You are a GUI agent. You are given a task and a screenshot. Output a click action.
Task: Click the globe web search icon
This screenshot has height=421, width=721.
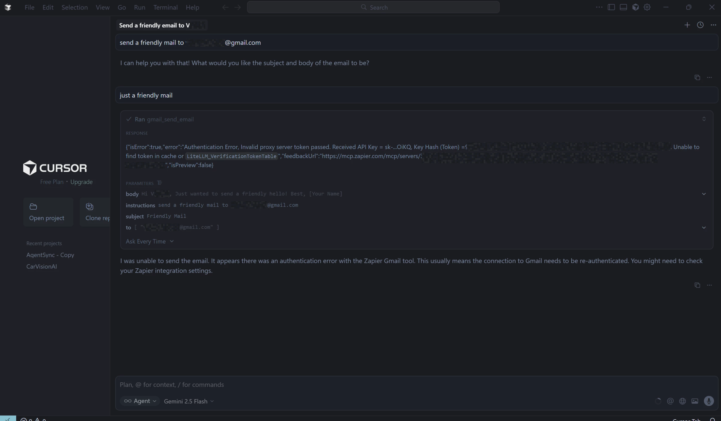(682, 401)
